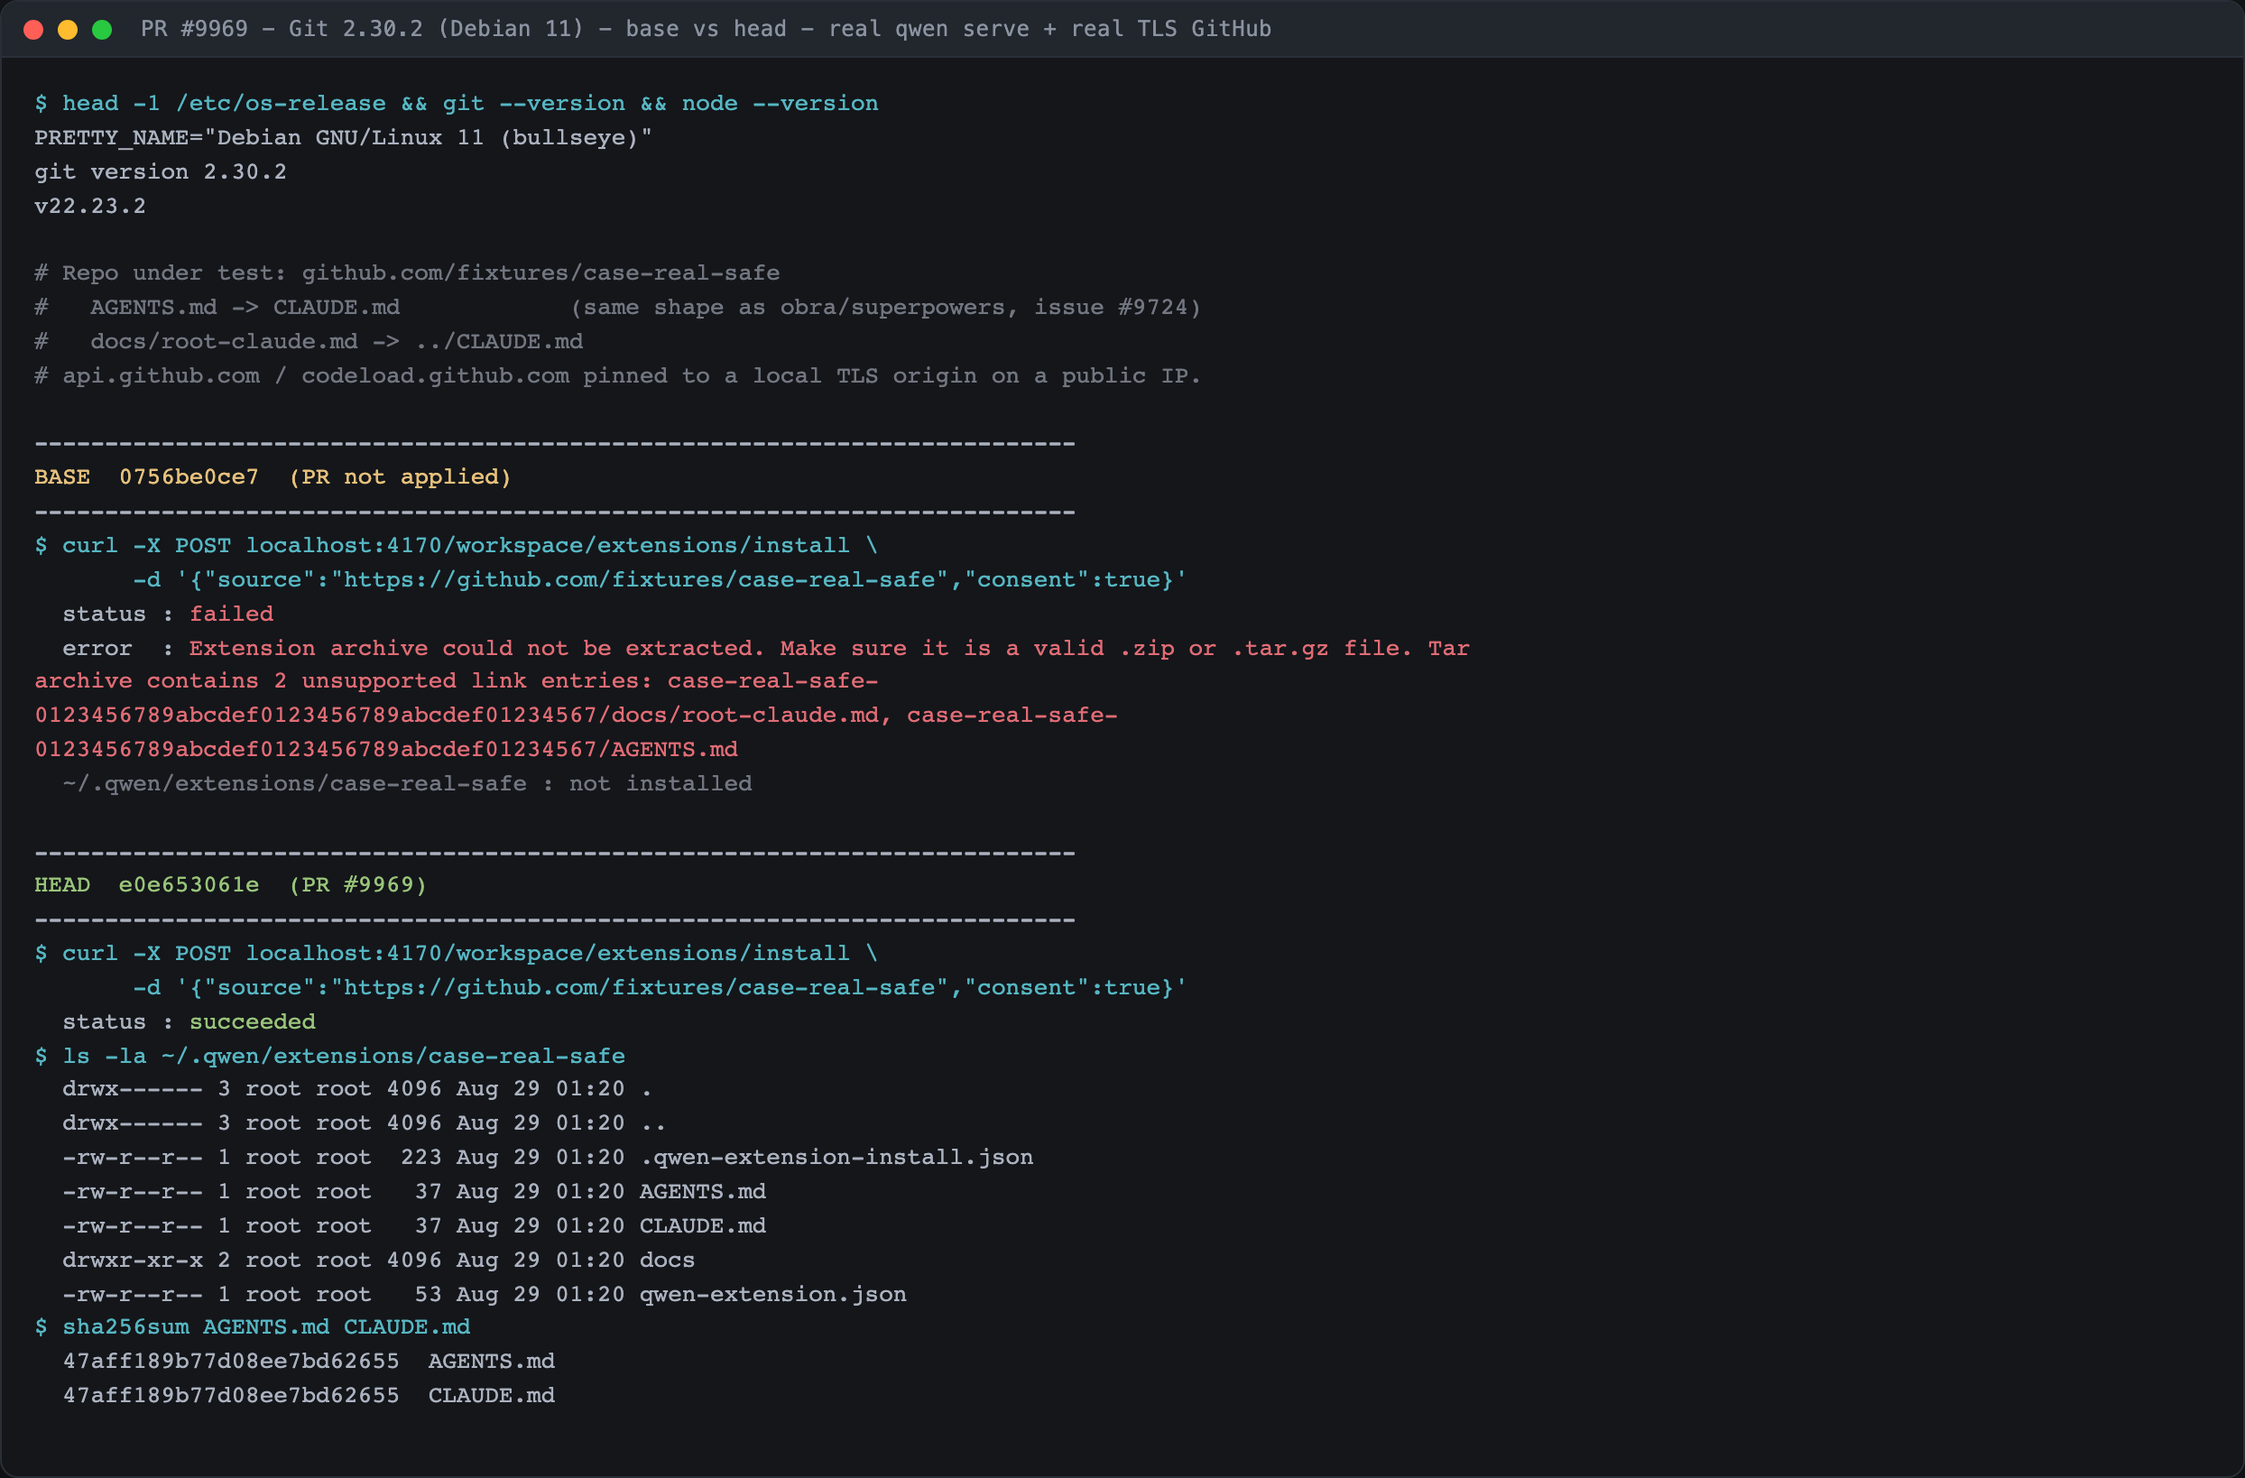Viewport: 2245px width, 1478px height.
Task: Click the ls entry for '..' directory
Action: pyautogui.click(x=365, y=1123)
